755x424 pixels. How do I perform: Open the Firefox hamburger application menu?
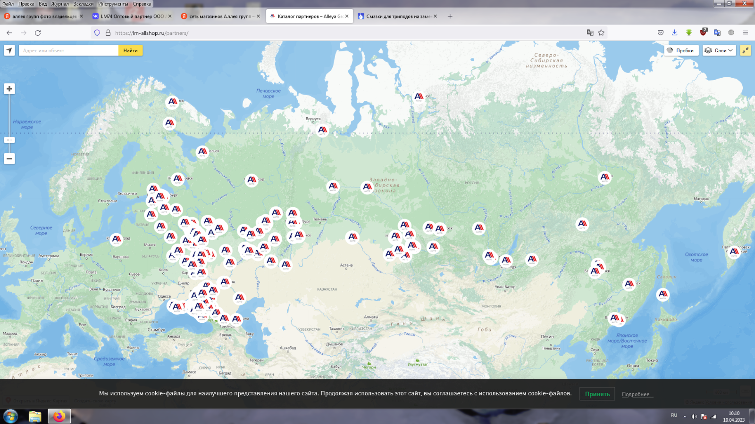click(x=746, y=33)
